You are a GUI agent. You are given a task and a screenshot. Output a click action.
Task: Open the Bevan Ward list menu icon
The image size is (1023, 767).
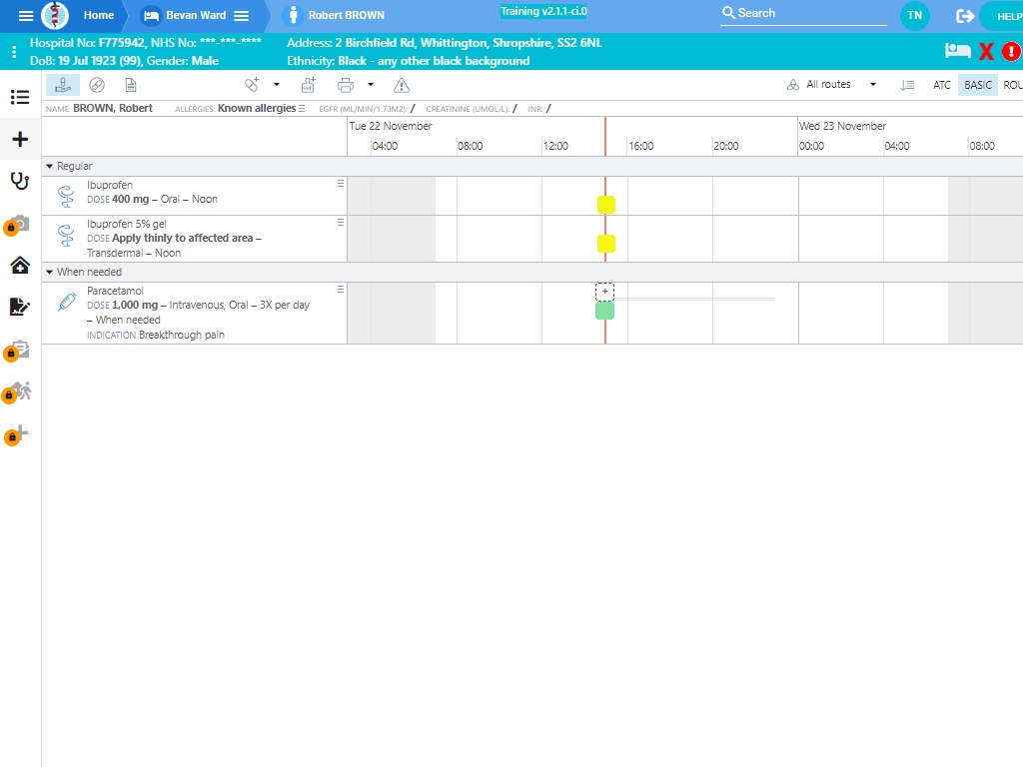tap(242, 16)
